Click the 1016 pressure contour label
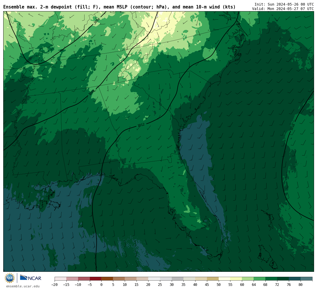317x290 pixels. click(x=292, y=127)
